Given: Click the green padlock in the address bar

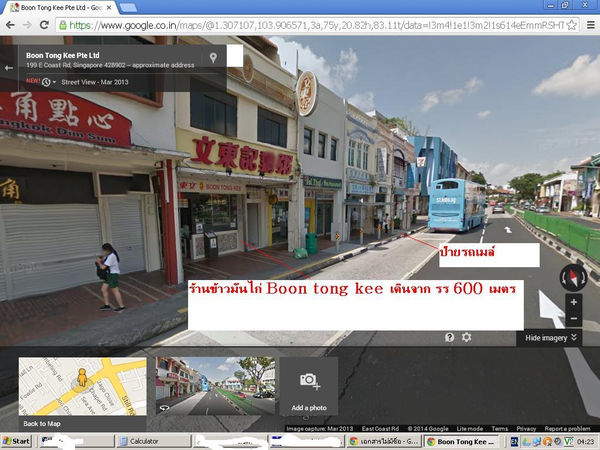Looking at the screenshot, I should (x=63, y=25).
